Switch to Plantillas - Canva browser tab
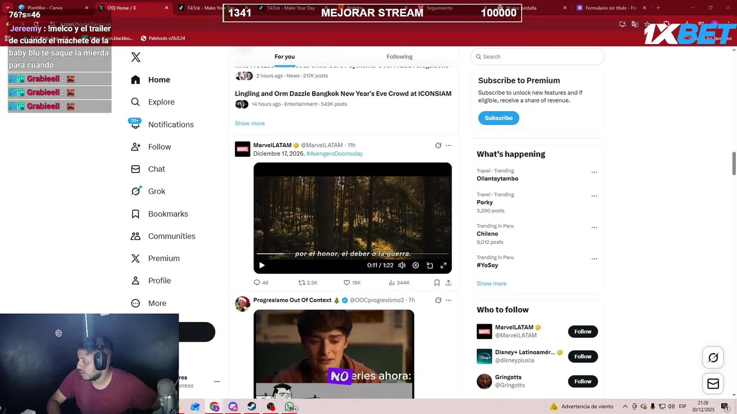Screen dimensions: 737x414 tap(51, 8)
